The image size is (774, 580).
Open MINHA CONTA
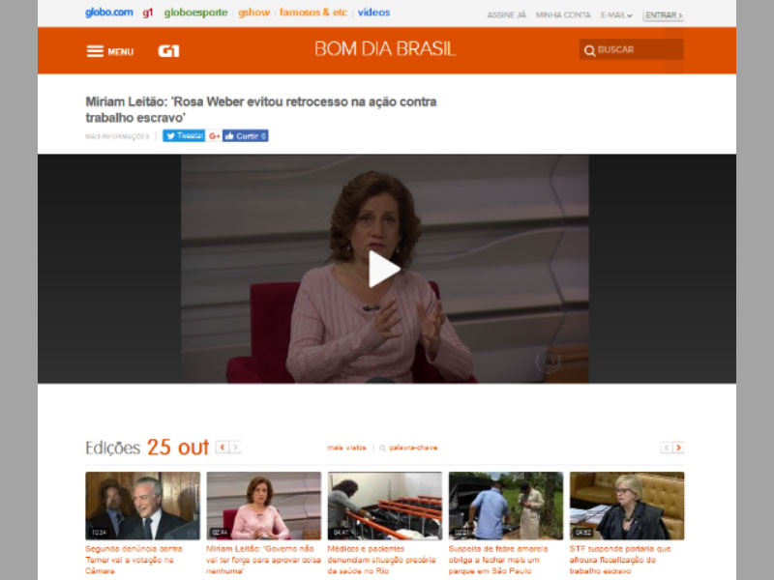click(x=563, y=15)
